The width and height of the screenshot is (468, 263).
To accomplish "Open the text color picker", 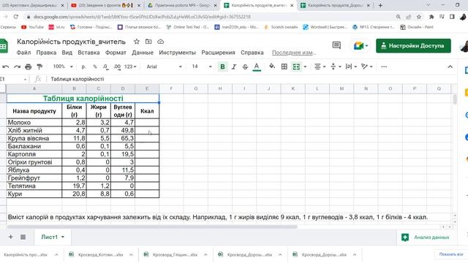I will tap(257, 66).
